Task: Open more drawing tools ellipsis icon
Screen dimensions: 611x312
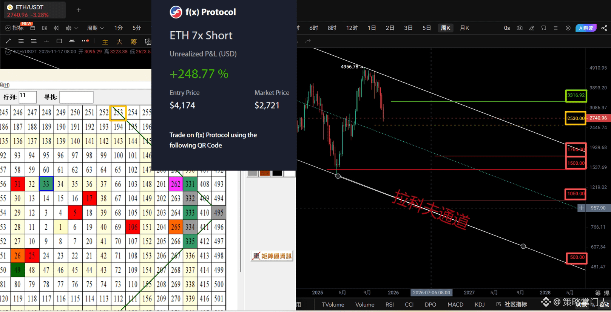Action: coord(85,41)
